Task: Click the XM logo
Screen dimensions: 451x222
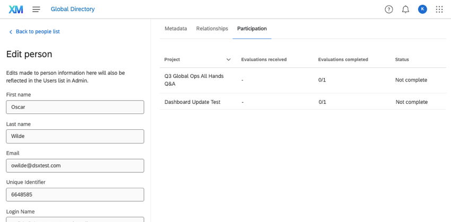Action: tap(16, 9)
